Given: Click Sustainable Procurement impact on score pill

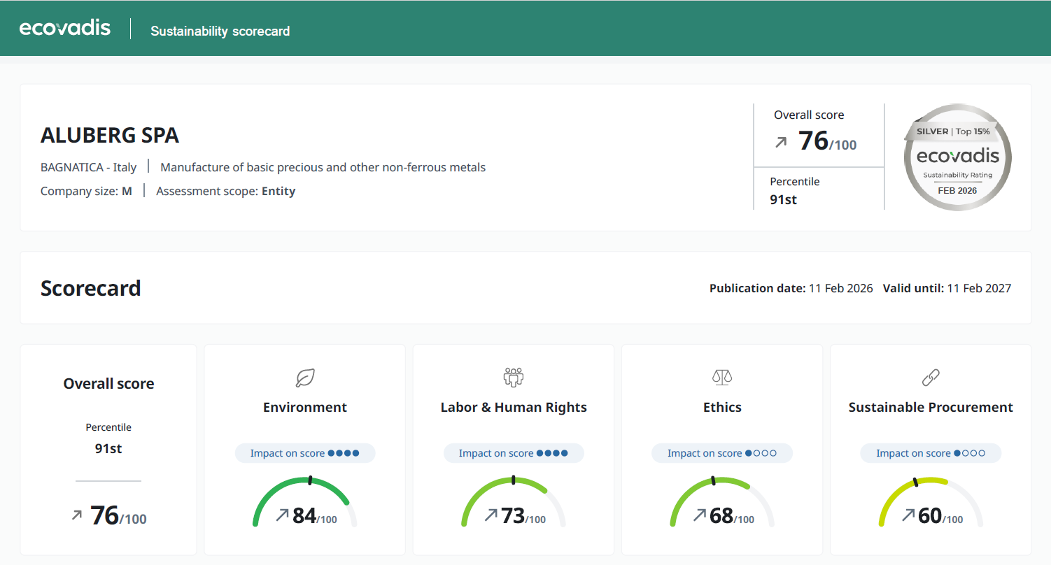Looking at the screenshot, I should 930,453.
